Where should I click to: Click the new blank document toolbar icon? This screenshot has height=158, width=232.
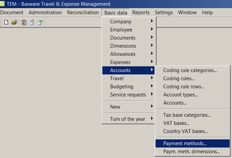(6, 22)
